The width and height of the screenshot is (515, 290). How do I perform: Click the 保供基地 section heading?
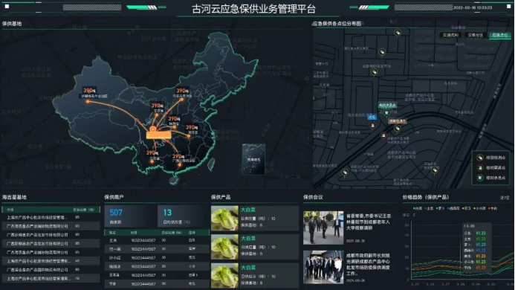(x=12, y=24)
